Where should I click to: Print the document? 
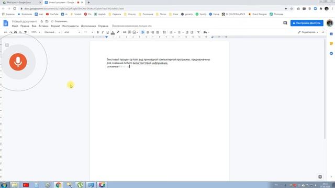15,32
